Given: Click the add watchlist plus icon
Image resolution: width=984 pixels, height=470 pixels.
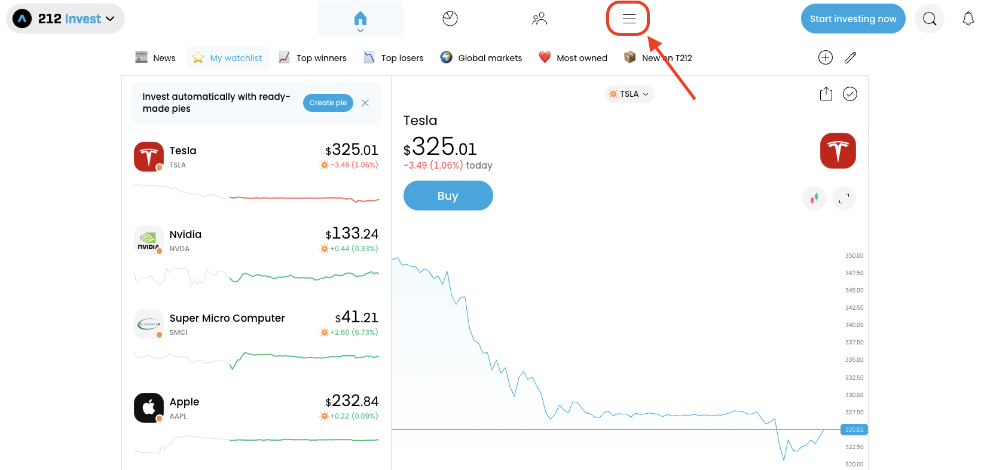Looking at the screenshot, I should pyautogui.click(x=825, y=57).
